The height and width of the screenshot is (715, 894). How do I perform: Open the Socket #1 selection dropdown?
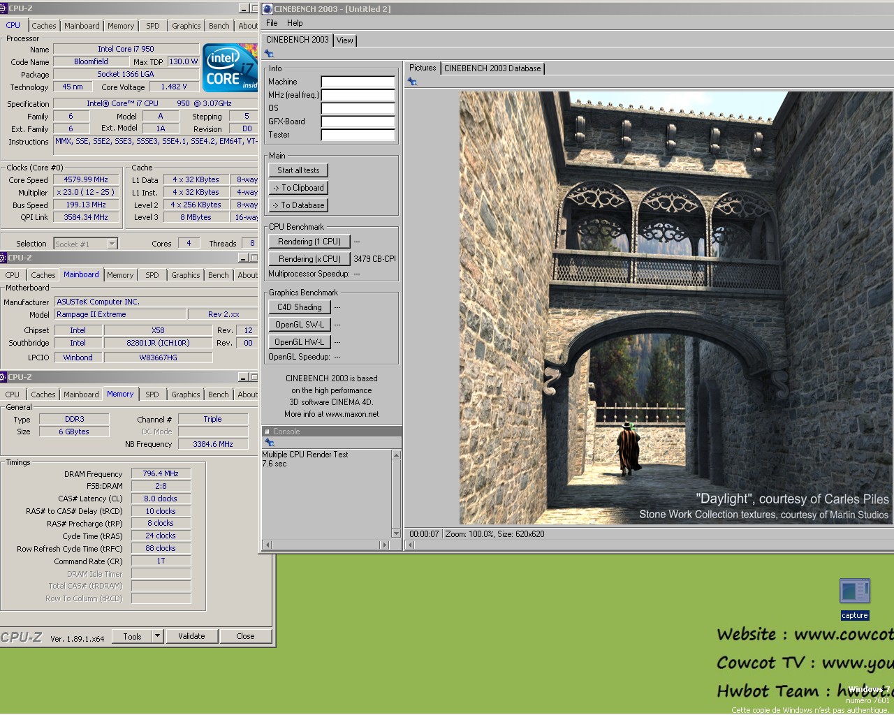point(112,244)
